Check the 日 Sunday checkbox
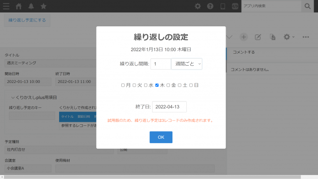 tap(191, 85)
